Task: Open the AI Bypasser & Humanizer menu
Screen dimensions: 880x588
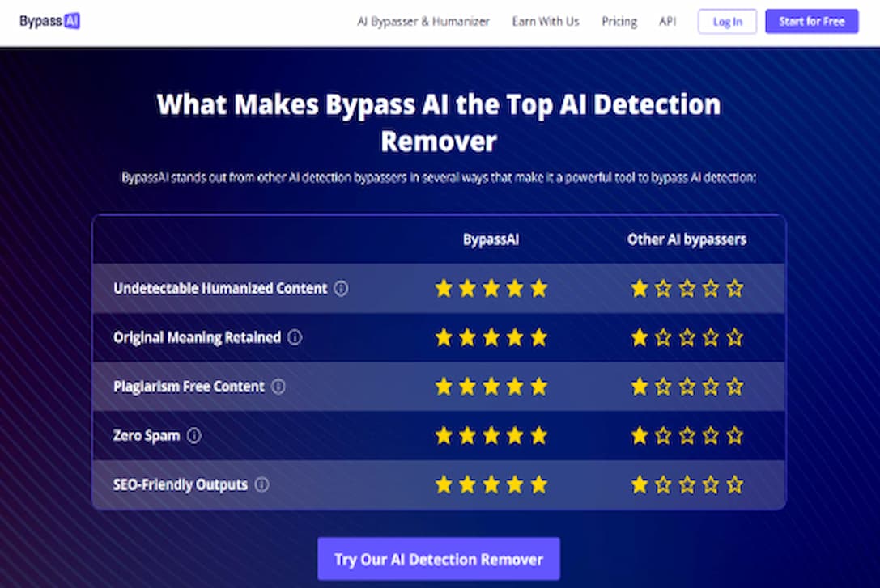Action: [x=423, y=21]
